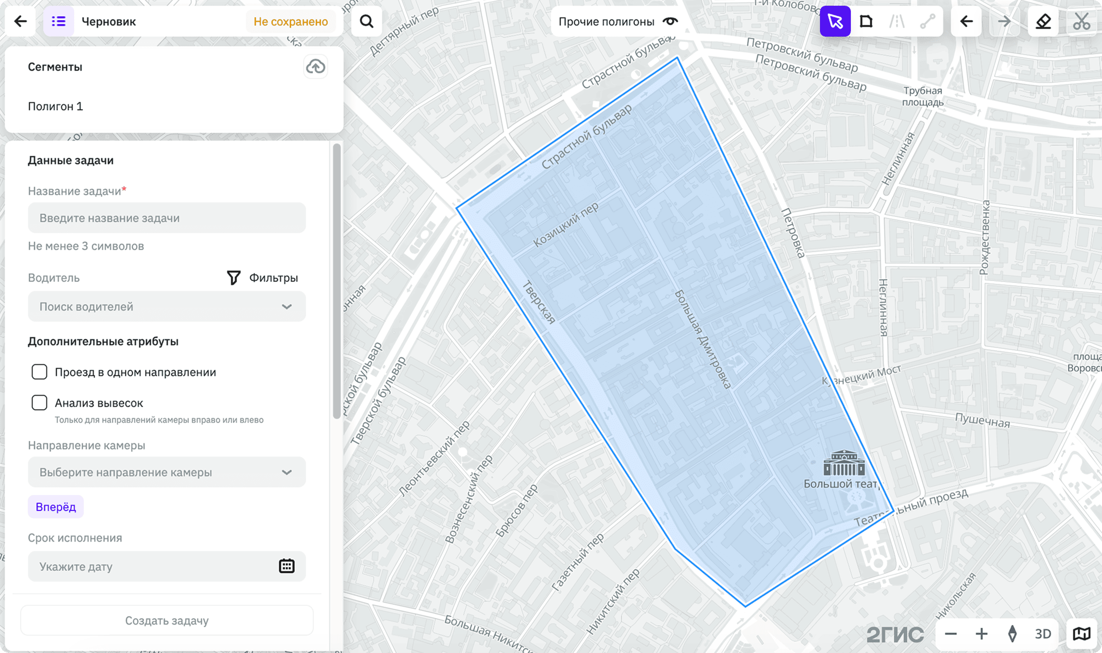Select the cursor selection tool

835,21
